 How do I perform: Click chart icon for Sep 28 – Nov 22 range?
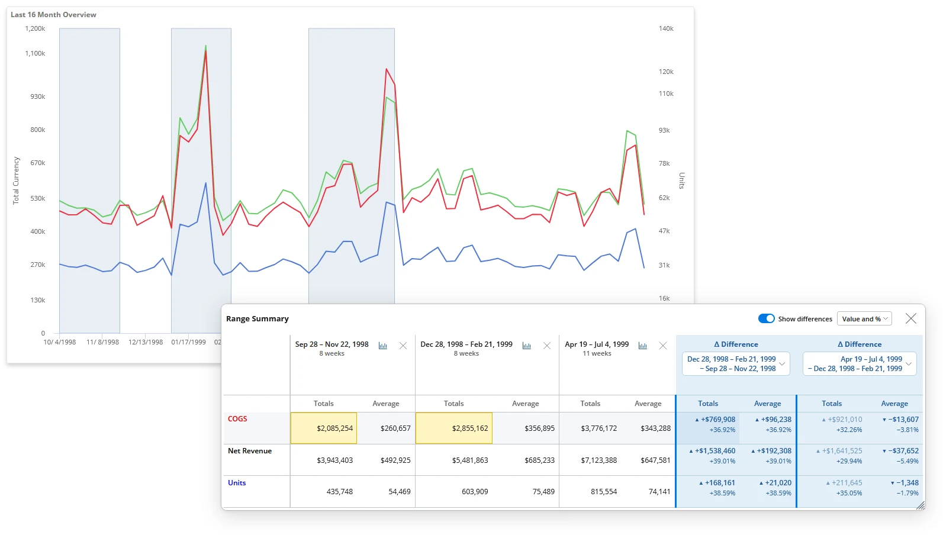[x=383, y=346]
